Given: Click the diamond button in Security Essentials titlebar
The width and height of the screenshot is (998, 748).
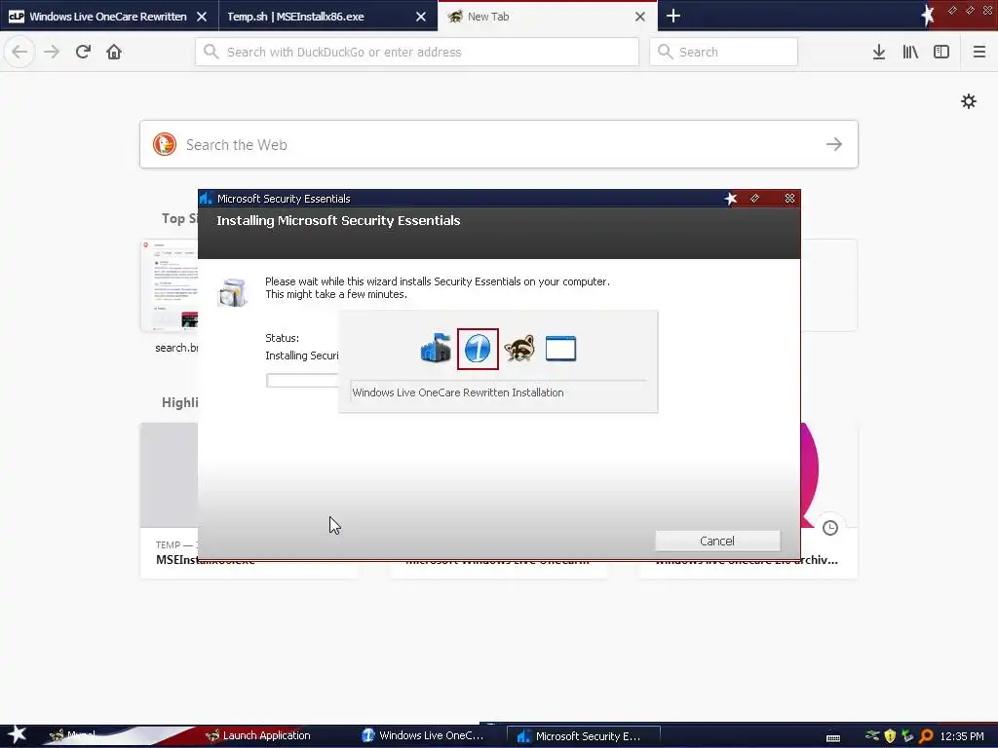Looking at the screenshot, I should [x=755, y=199].
